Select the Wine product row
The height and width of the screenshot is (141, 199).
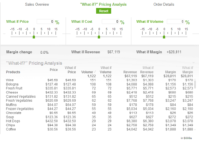click(x=10, y=80)
